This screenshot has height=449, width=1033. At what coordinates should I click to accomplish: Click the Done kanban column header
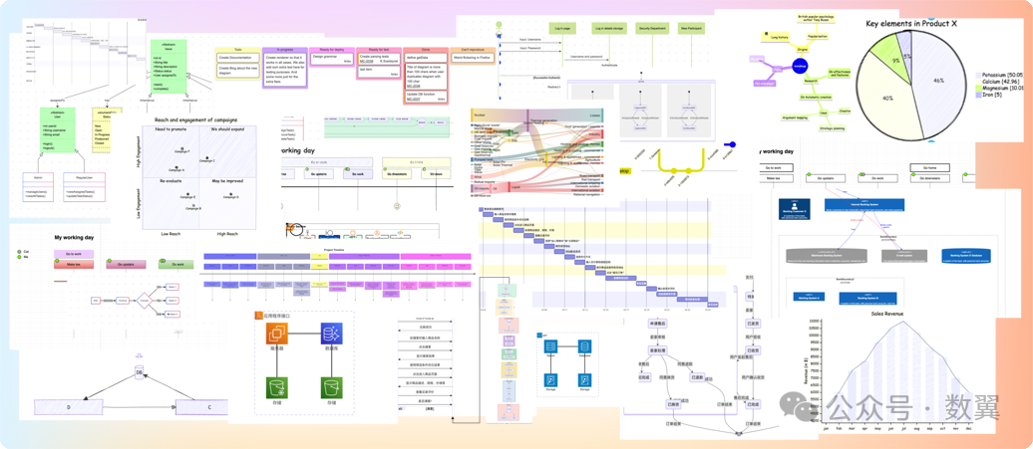pyautogui.click(x=426, y=50)
